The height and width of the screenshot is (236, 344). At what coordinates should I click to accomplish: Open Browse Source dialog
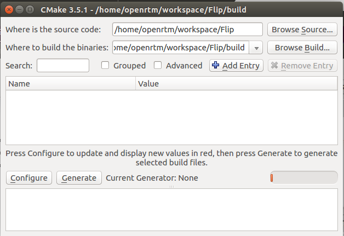coord(302,30)
